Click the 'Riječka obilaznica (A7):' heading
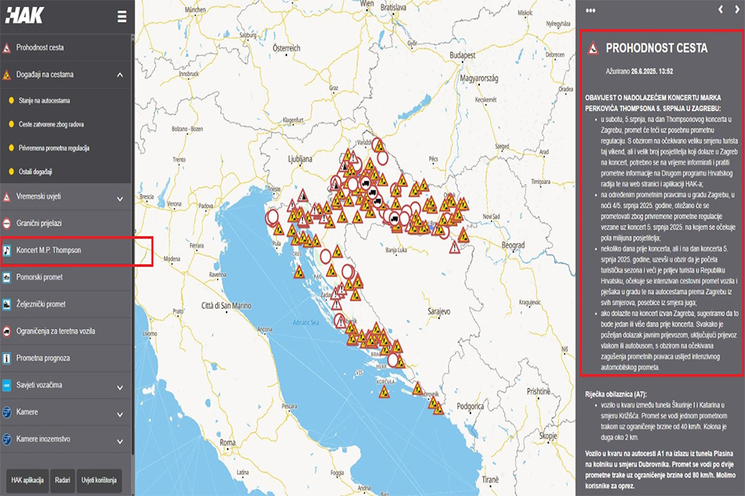The height and width of the screenshot is (496, 745). click(616, 394)
